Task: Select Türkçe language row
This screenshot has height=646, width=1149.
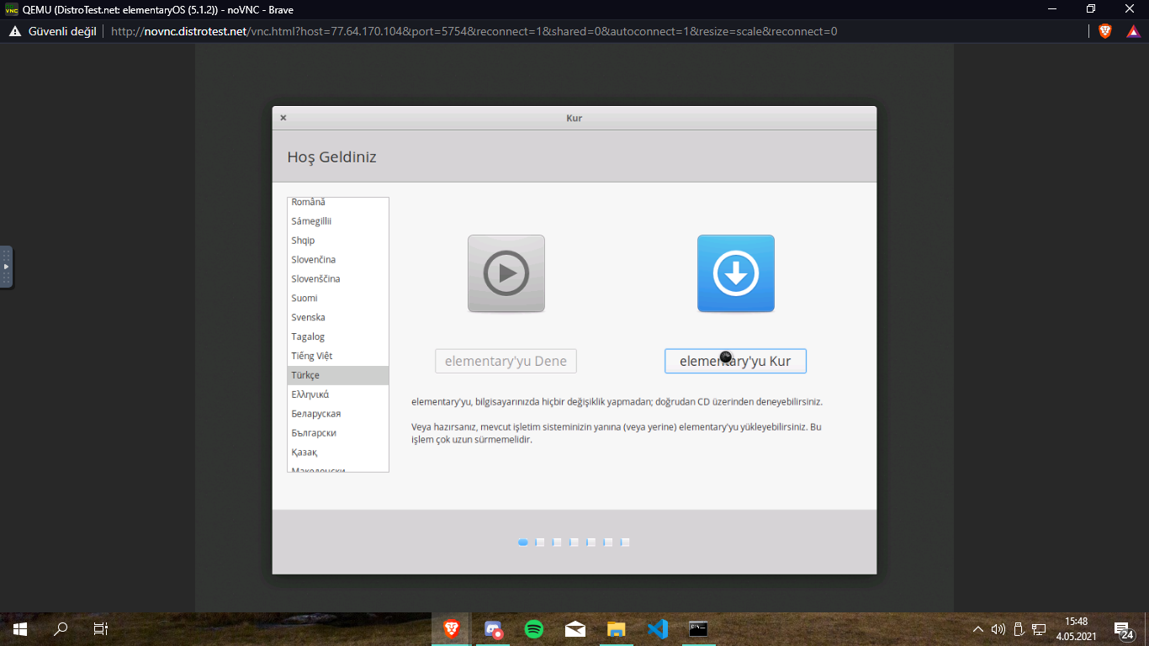Action: point(338,375)
